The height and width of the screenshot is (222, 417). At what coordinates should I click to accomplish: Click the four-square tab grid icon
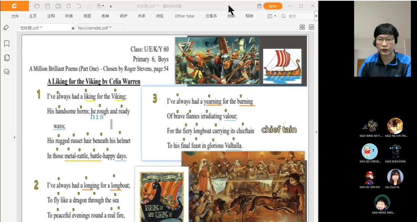[x=302, y=27]
